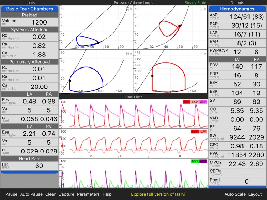Select the RV pressure-volume loop plot
This screenshot has width=267, height=200.
96,71
